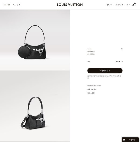Open the 위시리스트 wishlist link
The width and height of the screenshot is (140, 142).
[120, 5]
